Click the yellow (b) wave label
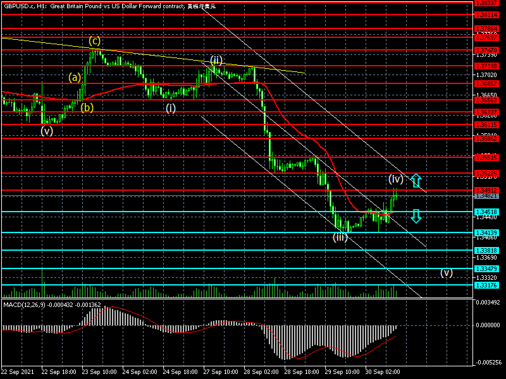This screenshot has height=379, width=506. click(x=87, y=107)
